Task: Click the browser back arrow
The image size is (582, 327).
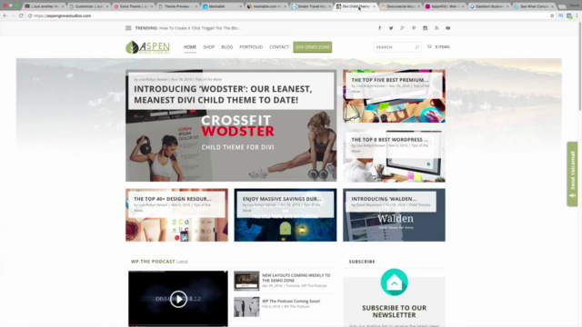Action: click(x=5, y=15)
